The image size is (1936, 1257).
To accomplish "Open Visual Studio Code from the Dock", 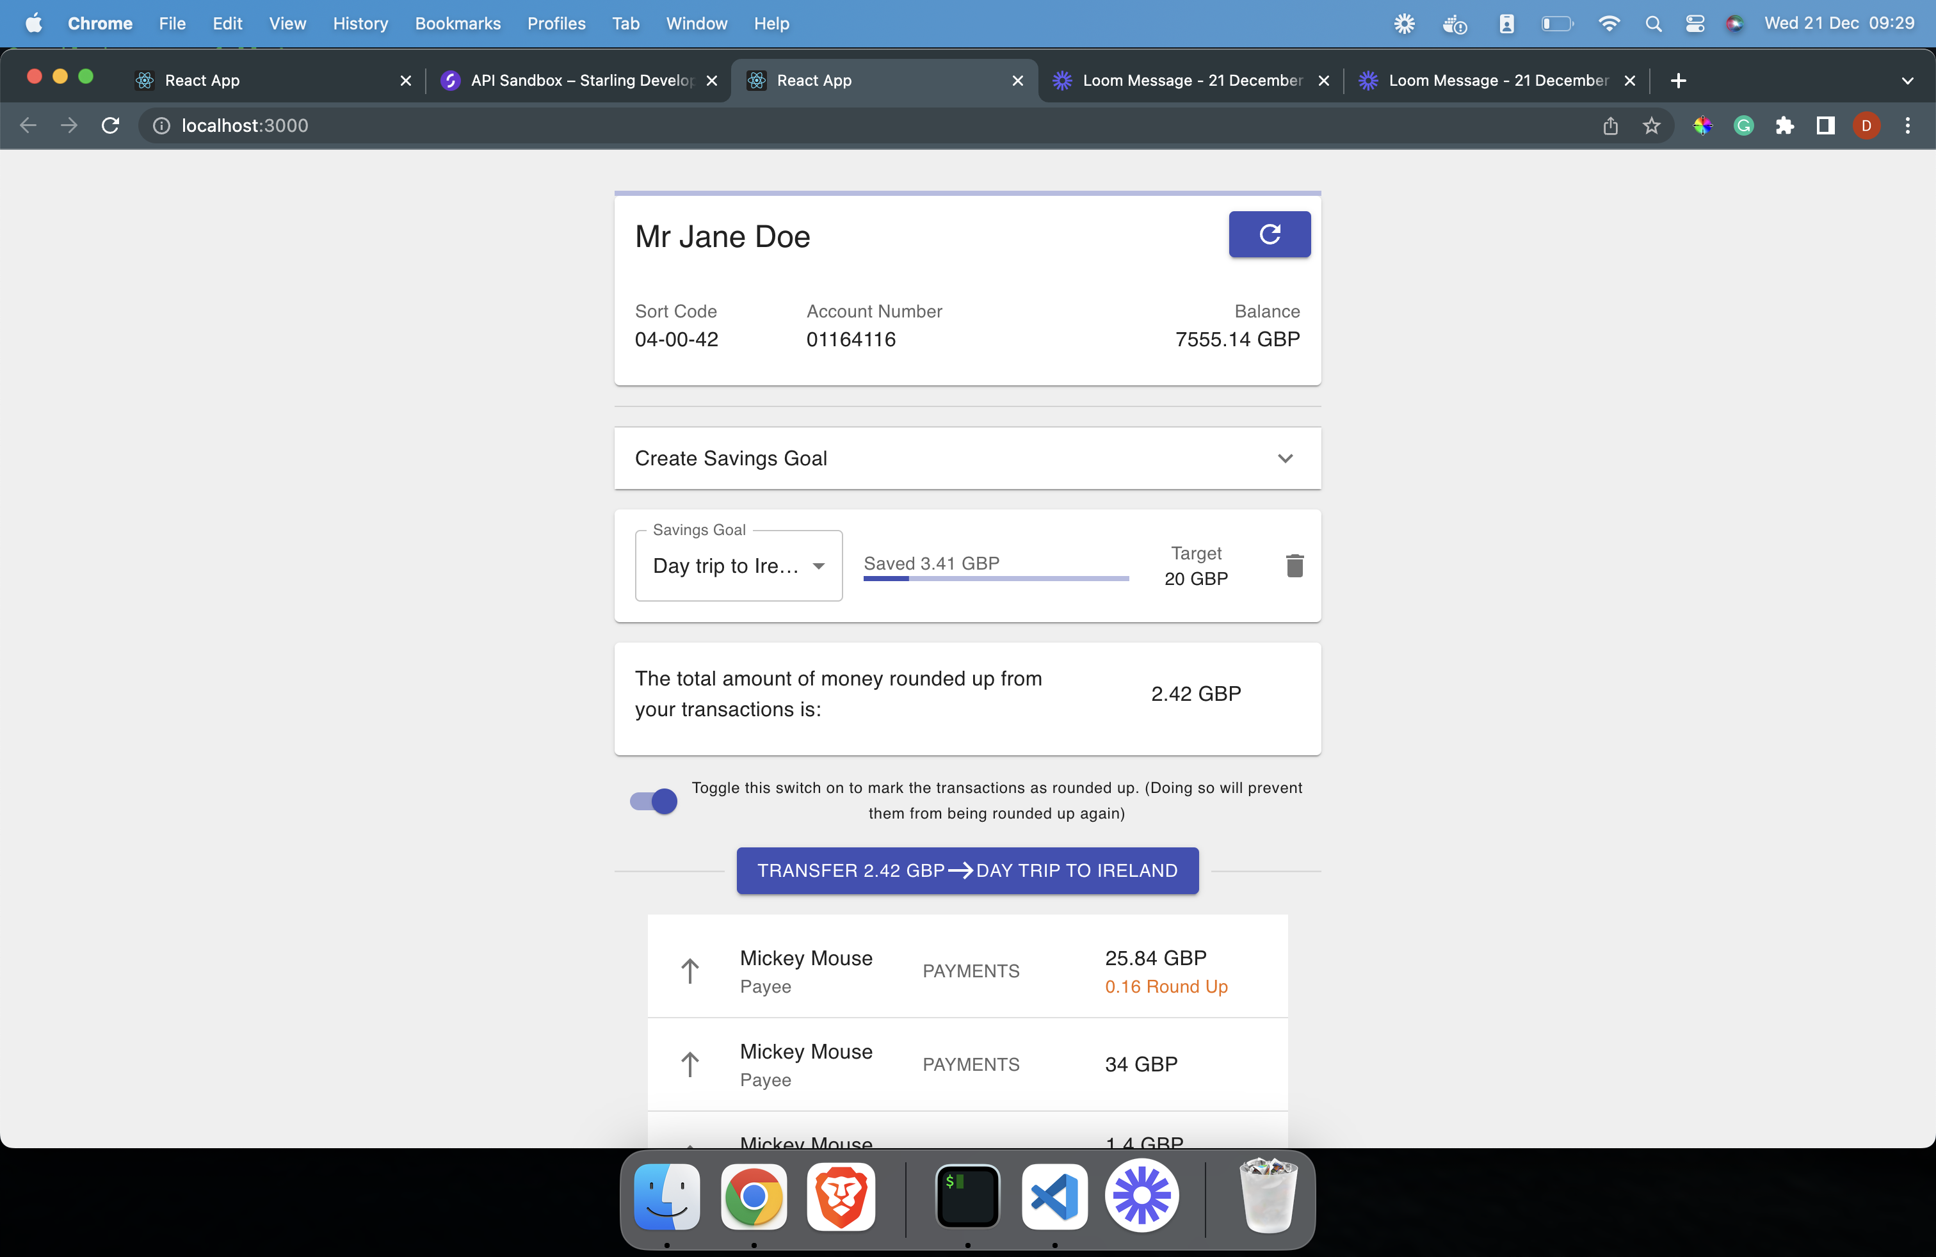I will [x=1054, y=1197].
